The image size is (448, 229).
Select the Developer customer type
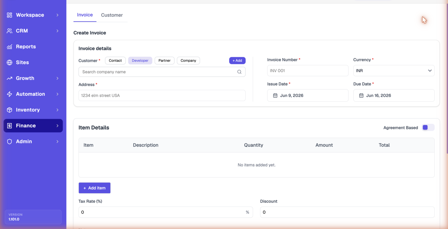coord(140,61)
